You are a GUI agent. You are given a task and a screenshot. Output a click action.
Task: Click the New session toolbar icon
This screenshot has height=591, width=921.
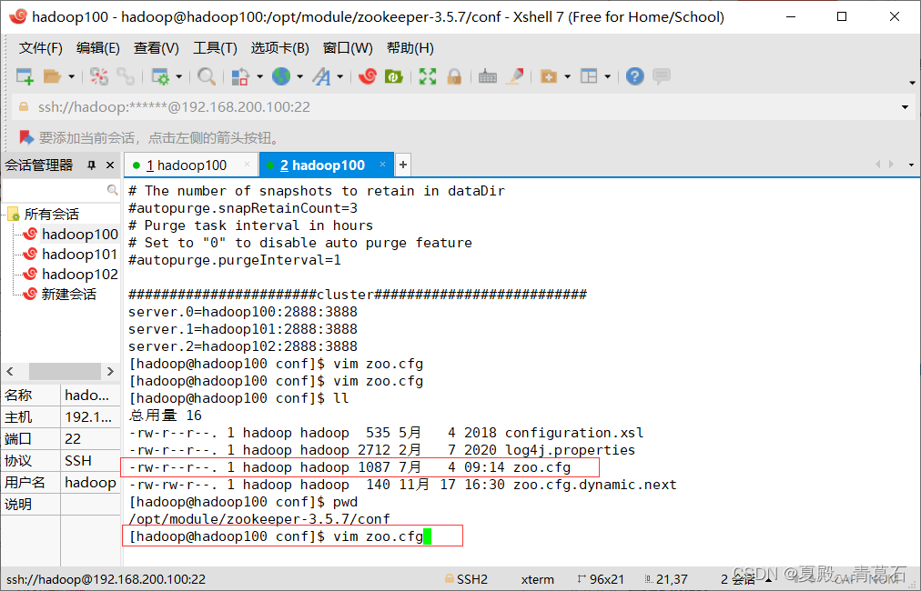click(25, 76)
